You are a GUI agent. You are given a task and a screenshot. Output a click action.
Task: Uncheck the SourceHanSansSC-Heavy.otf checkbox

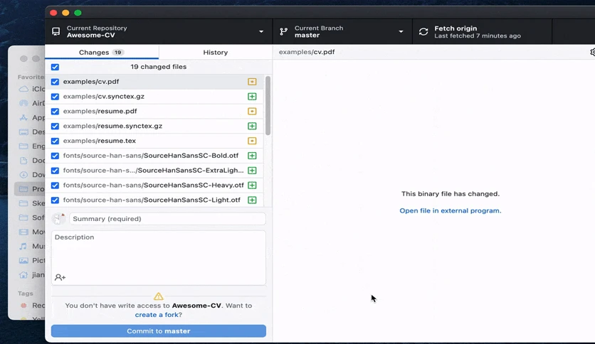click(x=55, y=185)
